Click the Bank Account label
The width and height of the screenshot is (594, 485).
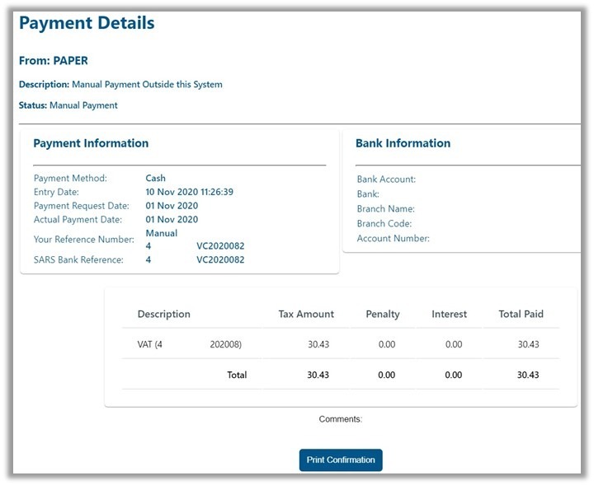coord(386,180)
